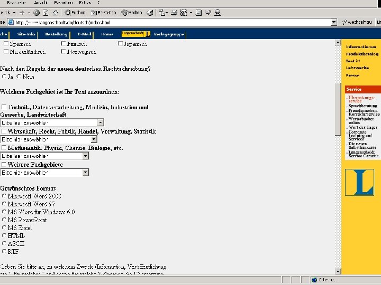Open the dropdown below Technik, Datenverarbeitung
The height and width of the screenshot is (285, 381).
coord(52,122)
